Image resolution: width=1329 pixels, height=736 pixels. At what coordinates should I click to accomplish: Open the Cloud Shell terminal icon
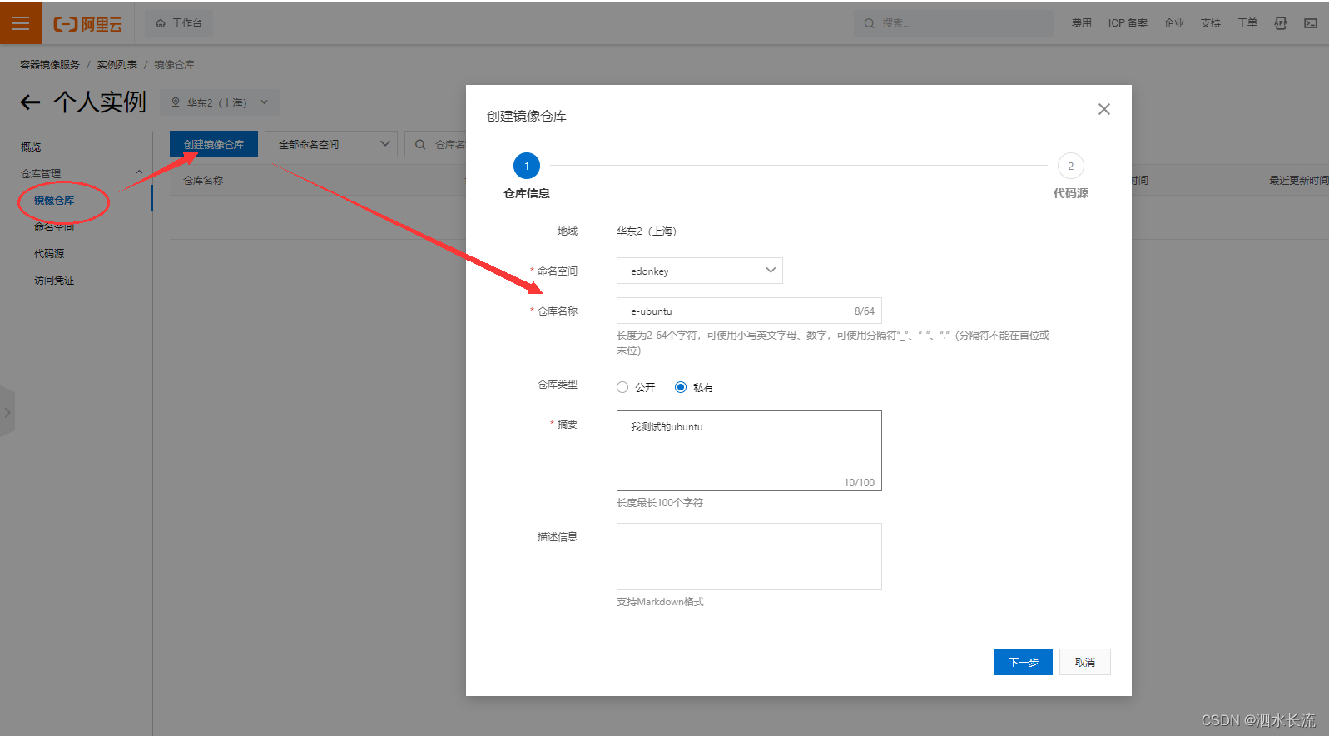[x=1311, y=23]
